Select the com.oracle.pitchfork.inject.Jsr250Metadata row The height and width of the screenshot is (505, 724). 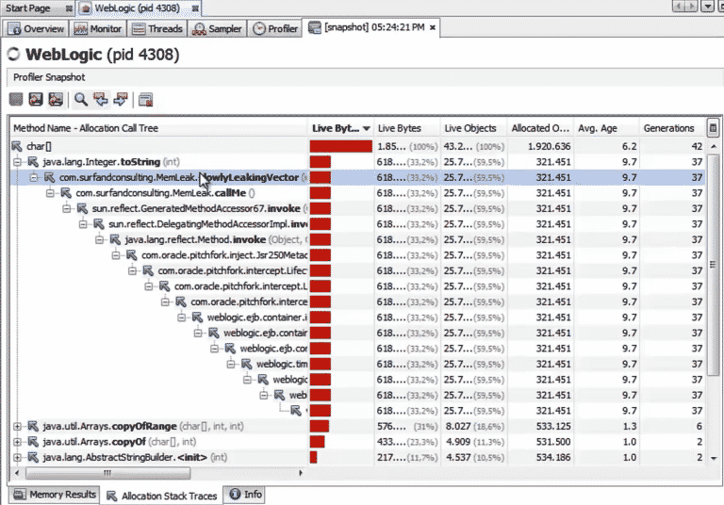[358, 255]
